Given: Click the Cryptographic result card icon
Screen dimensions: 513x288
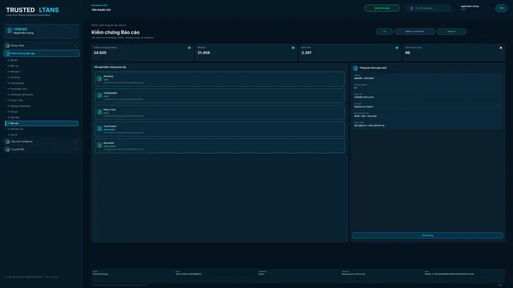Looking at the screenshot, I should point(99,95).
